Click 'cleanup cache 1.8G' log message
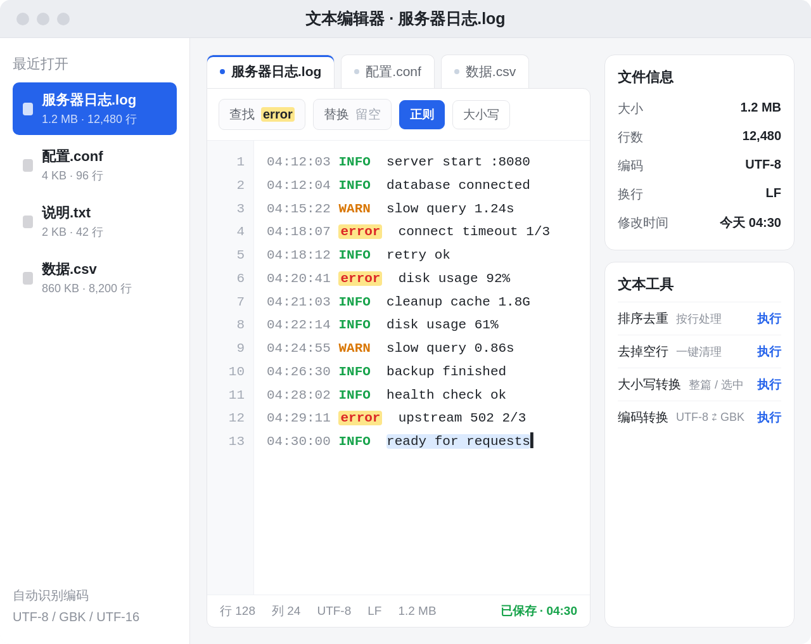Screen dimensions: 811x644 458,302
